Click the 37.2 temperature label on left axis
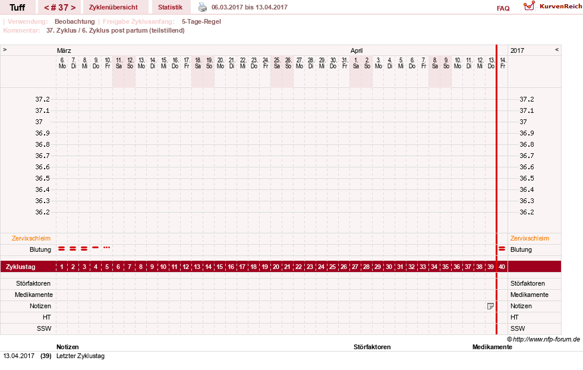Image resolution: width=583 pixels, height=370 pixels. tap(42, 99)
